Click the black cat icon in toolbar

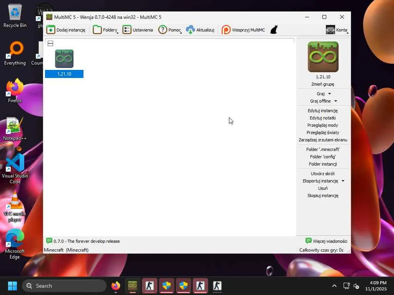pyautogui.click(x=274, y=30)
